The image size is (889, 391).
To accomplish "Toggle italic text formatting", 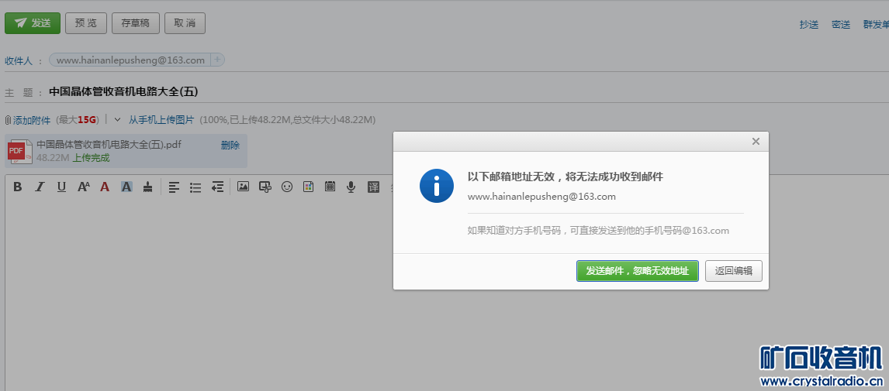I will click(x=40, y=187).
